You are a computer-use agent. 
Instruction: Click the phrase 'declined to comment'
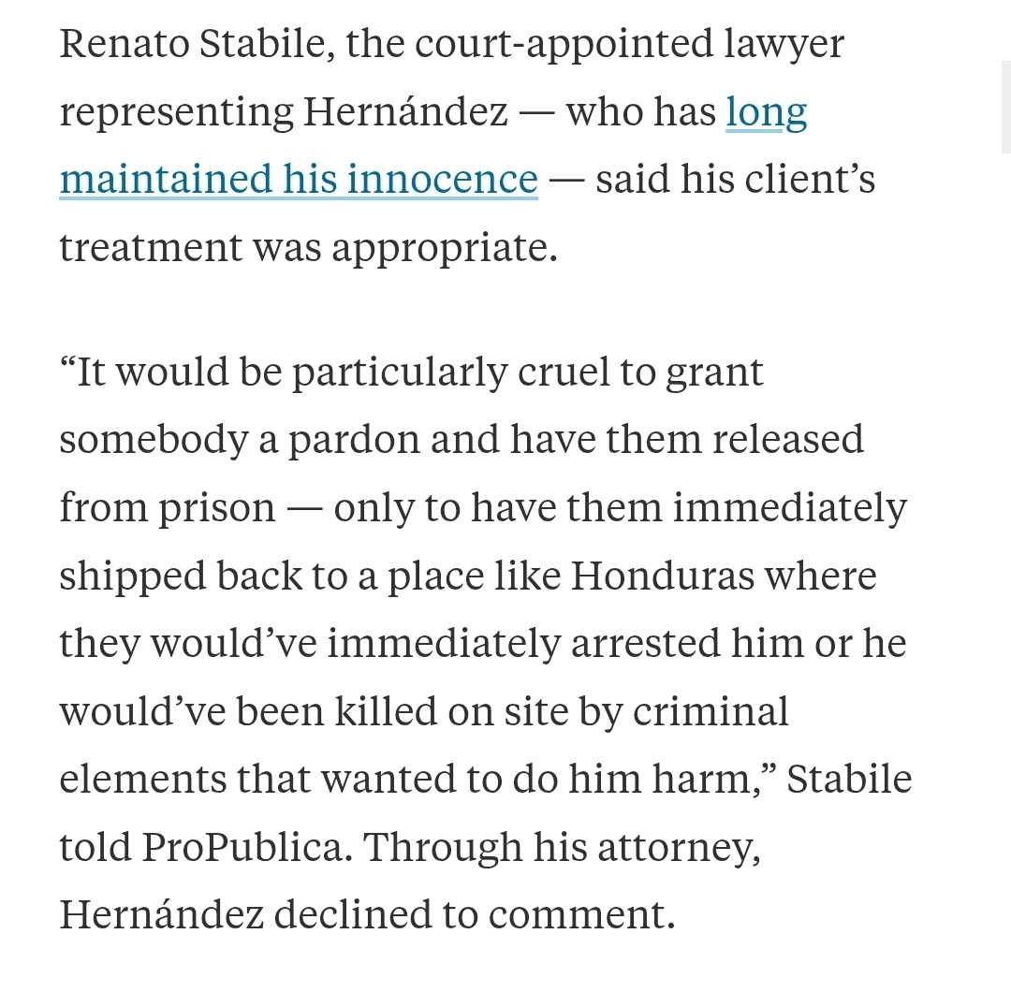(474, 914)
